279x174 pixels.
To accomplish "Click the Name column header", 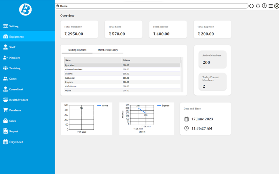I will [x=93, y=60].
